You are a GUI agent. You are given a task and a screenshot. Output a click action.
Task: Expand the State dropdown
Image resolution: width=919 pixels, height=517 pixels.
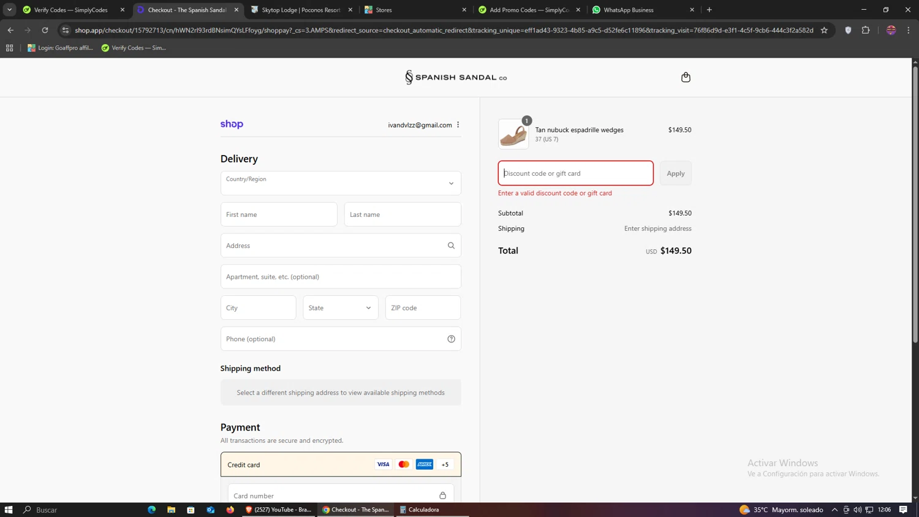click(341, 308)
